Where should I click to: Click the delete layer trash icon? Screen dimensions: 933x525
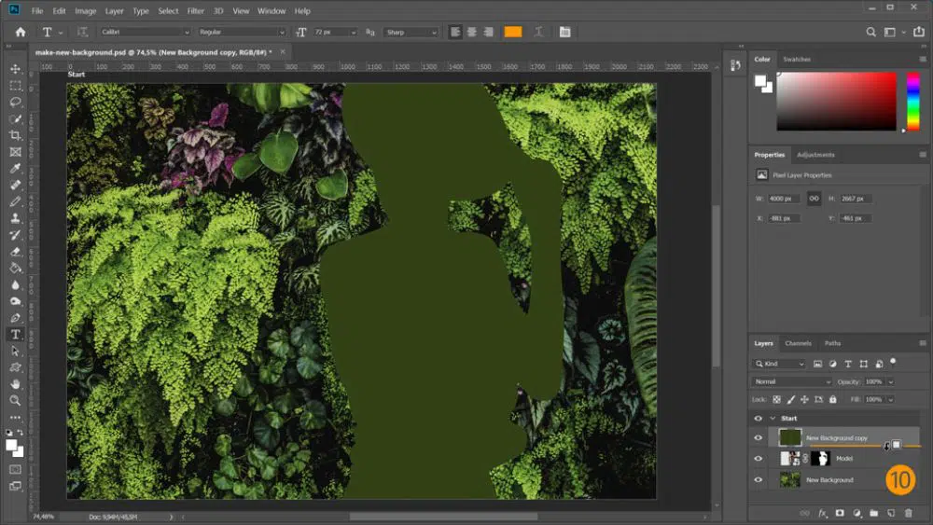click(x=908, y=513)
